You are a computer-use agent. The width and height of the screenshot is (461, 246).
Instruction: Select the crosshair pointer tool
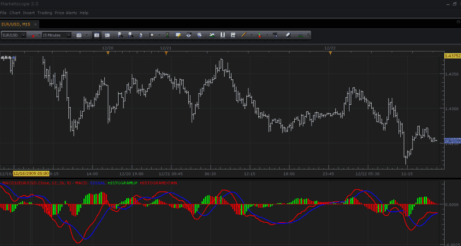(151, 35)
